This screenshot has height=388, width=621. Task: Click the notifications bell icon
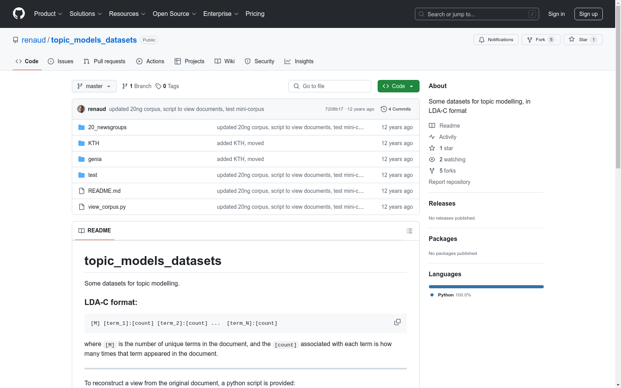[x=482, y=40]
